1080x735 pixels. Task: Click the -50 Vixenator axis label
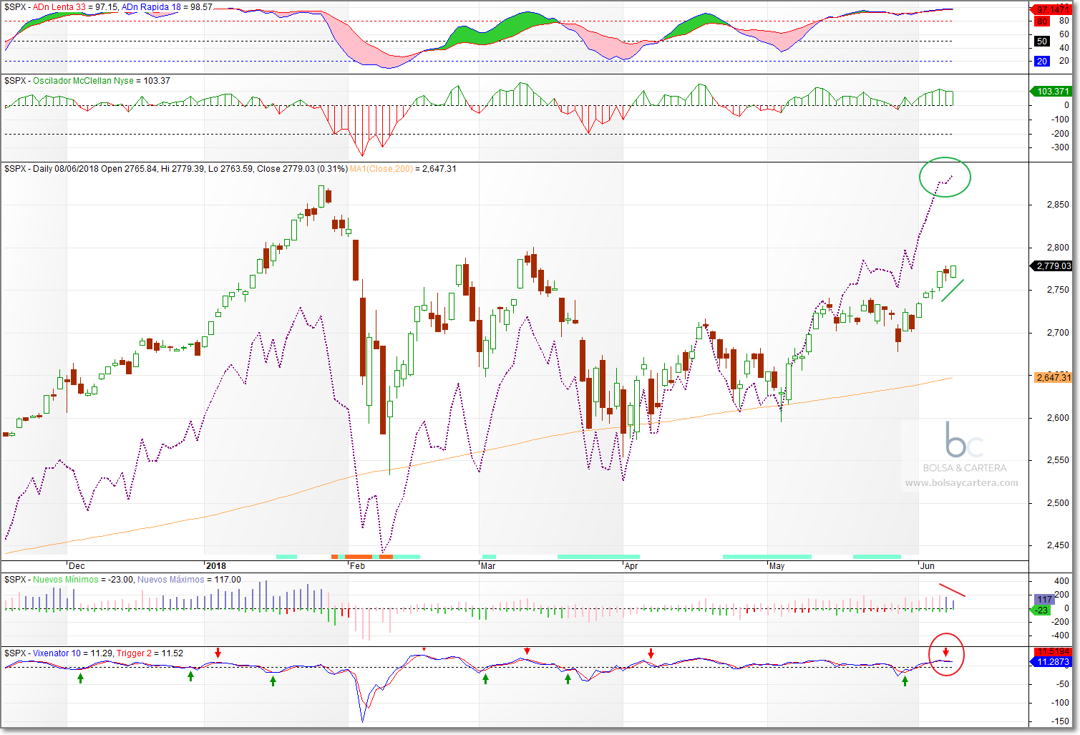pyautogui.click(x=1062, y=684)
